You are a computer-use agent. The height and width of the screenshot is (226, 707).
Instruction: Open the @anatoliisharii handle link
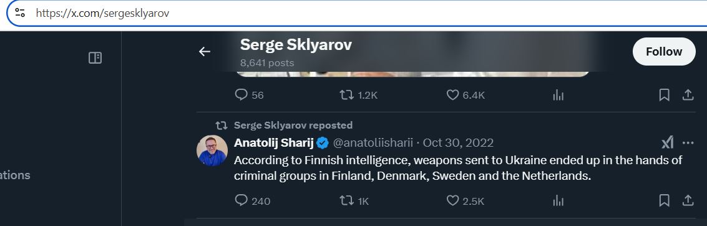(x=373, y=143)
